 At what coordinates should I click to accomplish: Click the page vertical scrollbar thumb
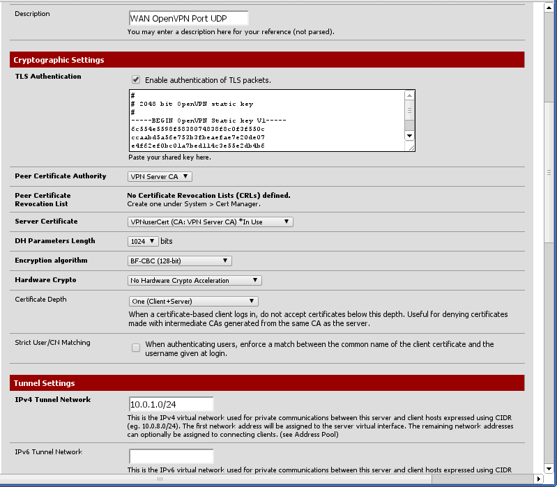pos(549,172)
